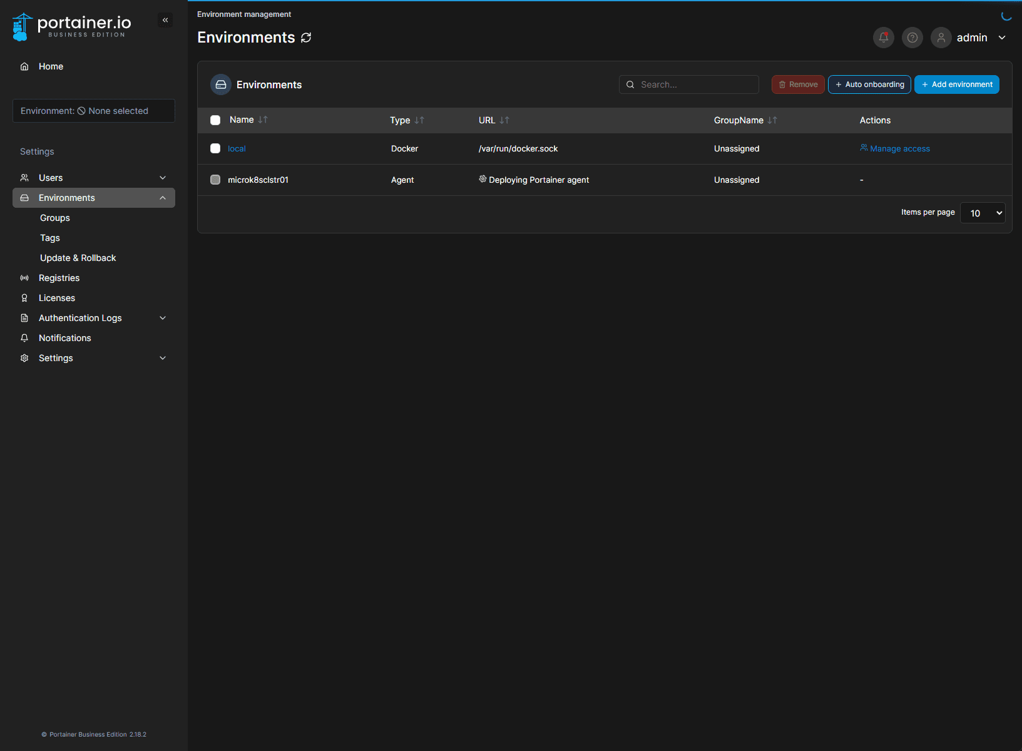This screenshot has height=751, width=1022.
Task: Check the box for local environment
Action: [215, 148]
